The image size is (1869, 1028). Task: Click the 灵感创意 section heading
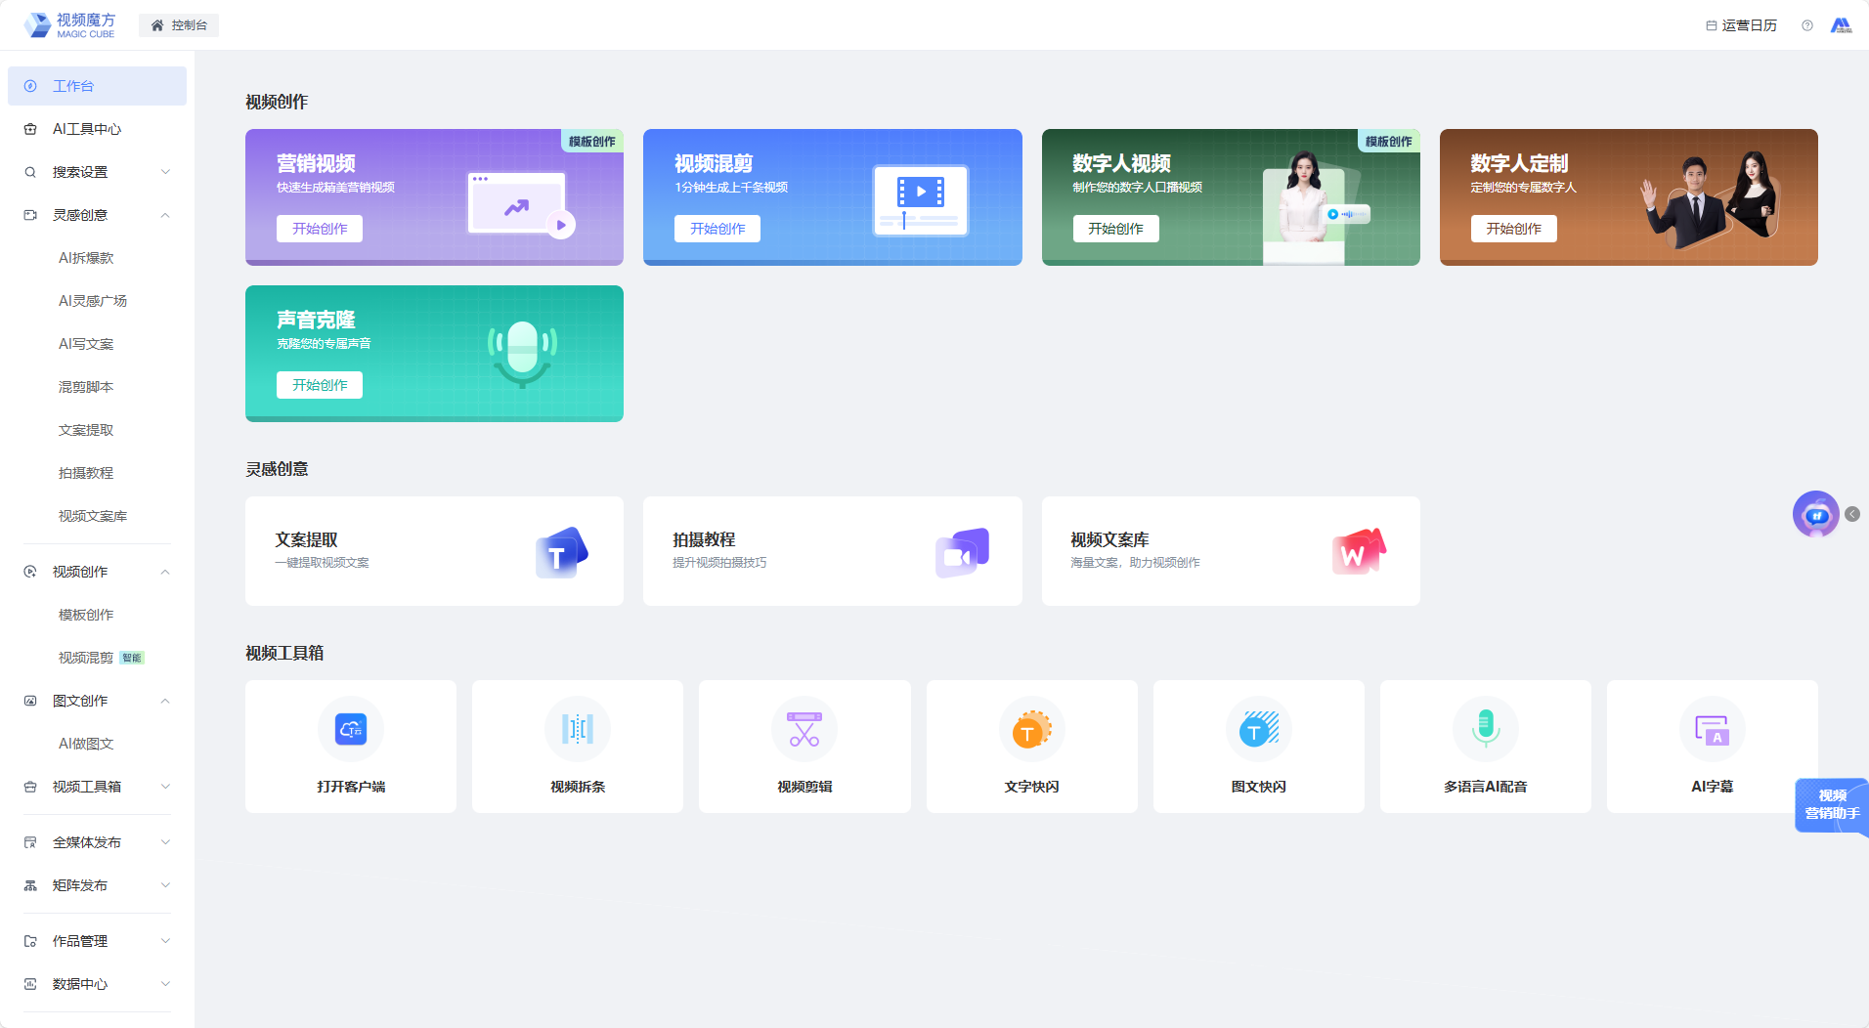[x=277, y=469]
